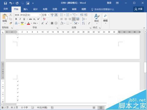Collapse the ribbon with chevron
This screenshot has height=110, width=147.
coord(144,28)
